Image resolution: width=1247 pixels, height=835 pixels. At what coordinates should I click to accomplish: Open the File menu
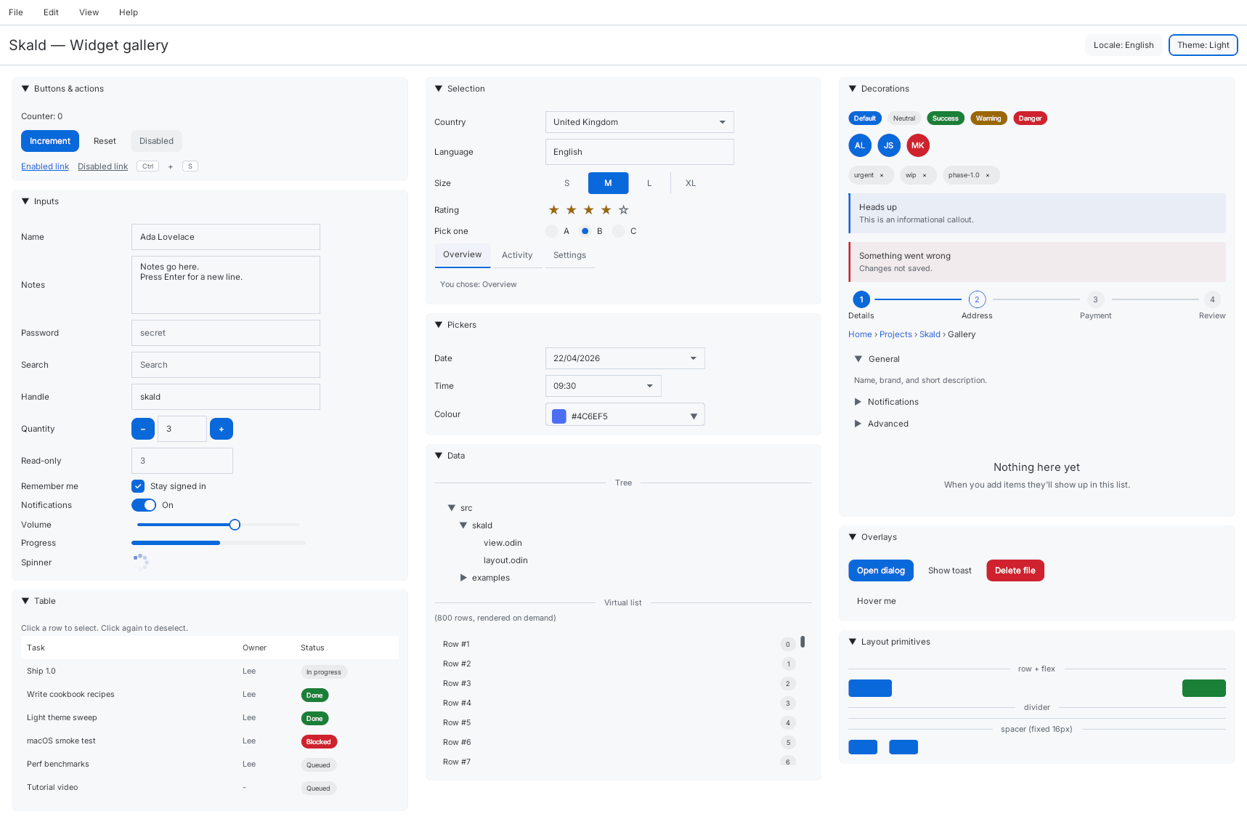coord(16,12)
